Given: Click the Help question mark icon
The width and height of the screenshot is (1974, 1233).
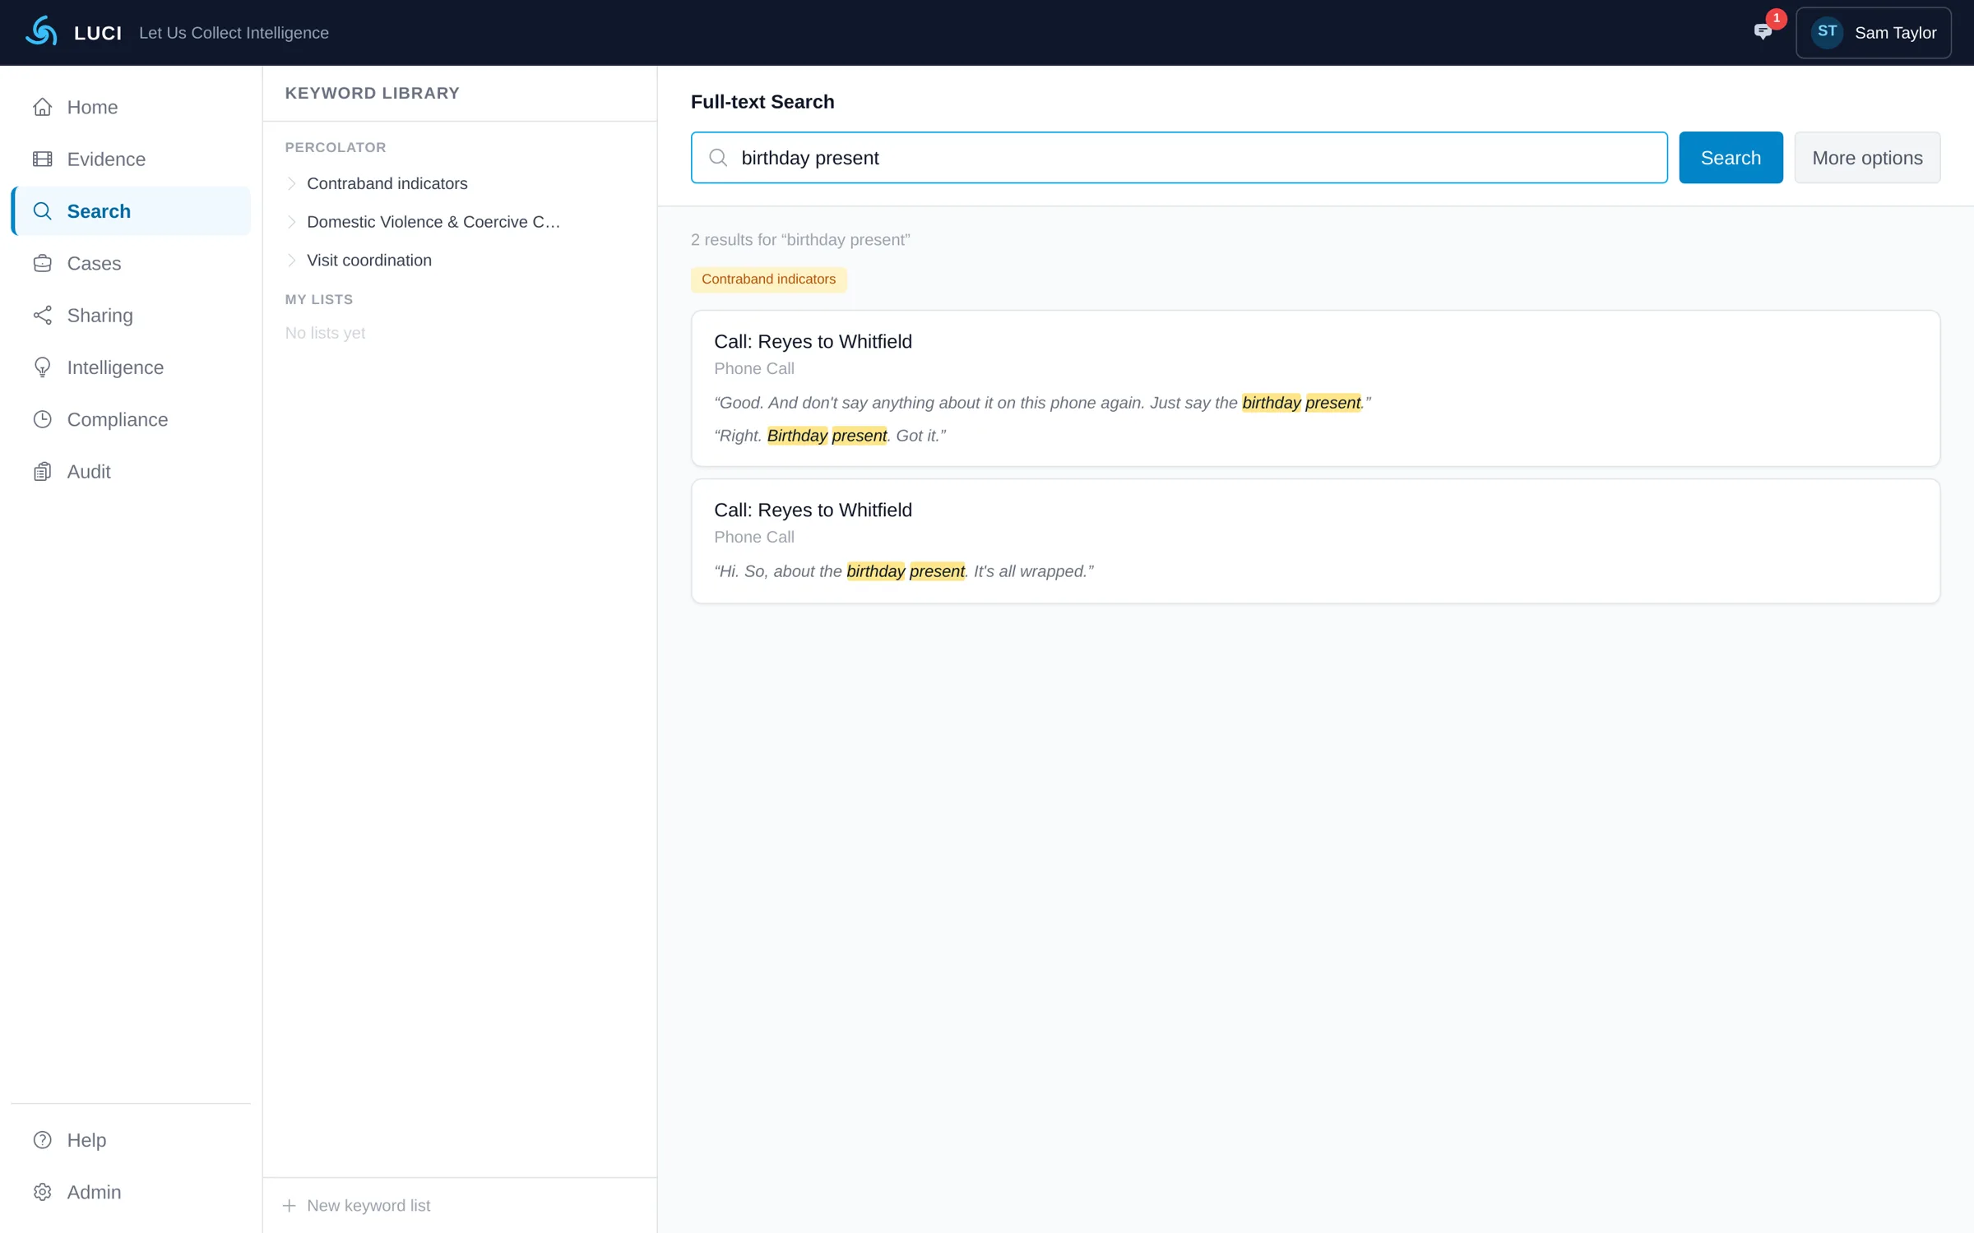Looking at the screenshot, I should (x=43, y=1140).
